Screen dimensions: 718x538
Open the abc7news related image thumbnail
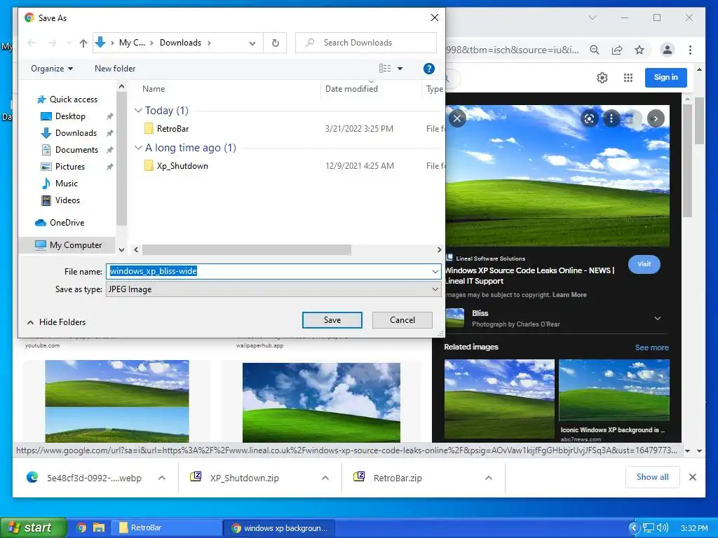click(x=614, y=390)
